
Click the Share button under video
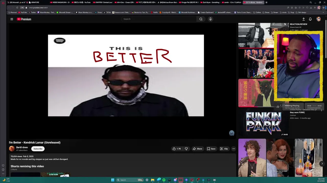[197, 149]
